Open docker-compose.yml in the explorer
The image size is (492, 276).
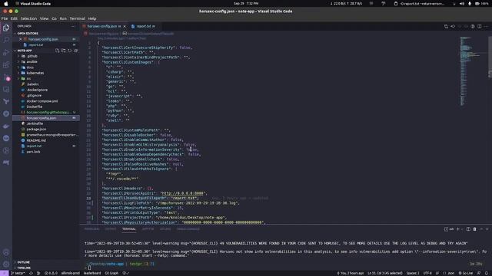(x=42, y=101)
